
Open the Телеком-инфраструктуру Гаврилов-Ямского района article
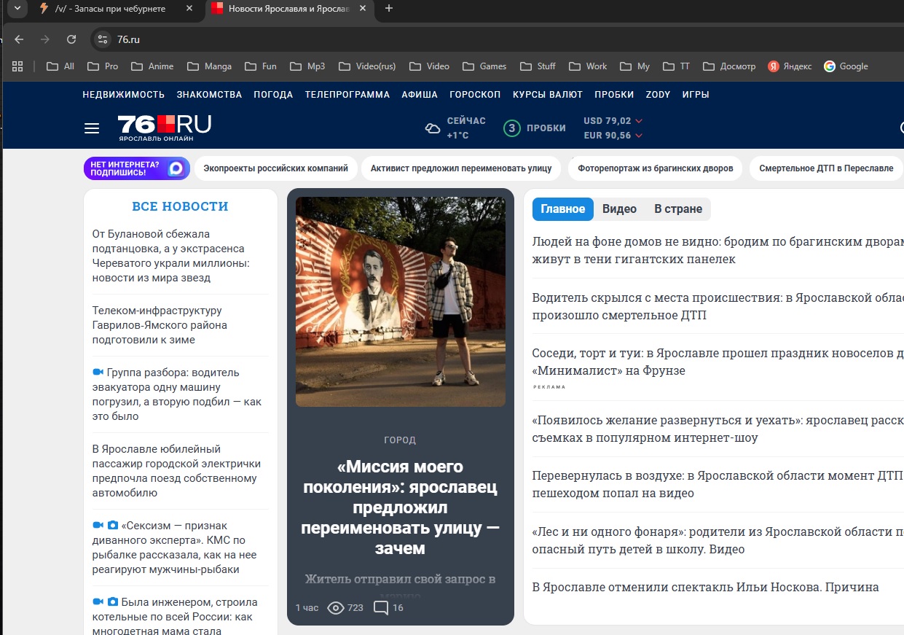click(x=160, y=325)
